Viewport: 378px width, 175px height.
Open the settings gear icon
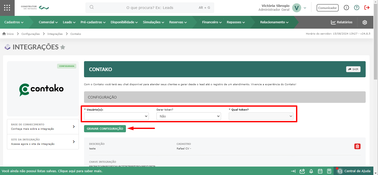pos(365,22)
